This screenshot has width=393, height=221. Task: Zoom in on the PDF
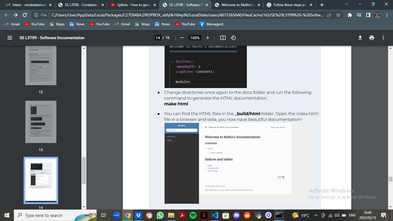207,38
